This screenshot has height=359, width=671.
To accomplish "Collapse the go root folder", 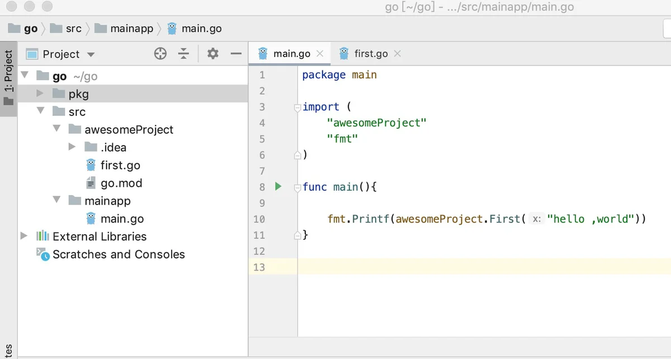I will 25,75.
